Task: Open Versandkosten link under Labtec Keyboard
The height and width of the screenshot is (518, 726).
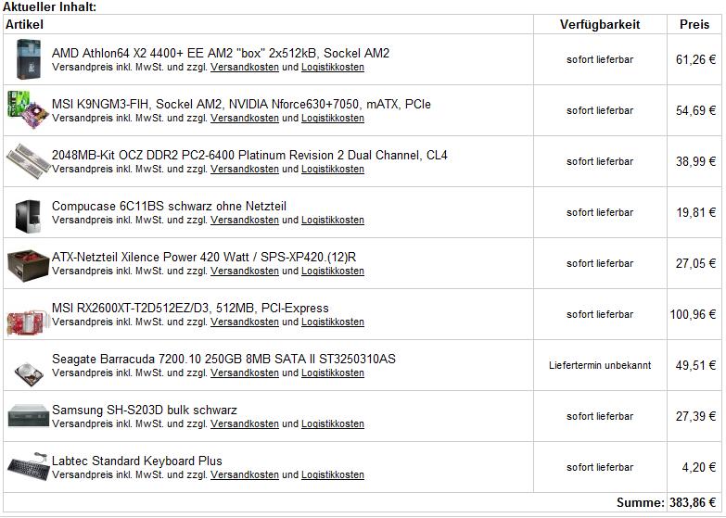Action: click(245, 474)
